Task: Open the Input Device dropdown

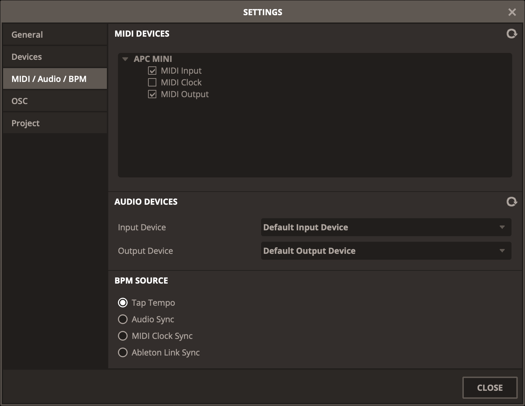Action: [386, 227]
